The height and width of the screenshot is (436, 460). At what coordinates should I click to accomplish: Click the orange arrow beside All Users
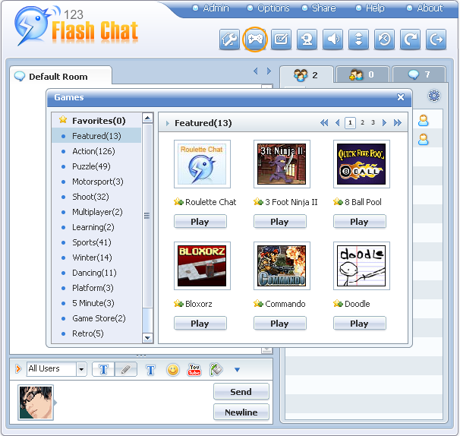[18, 368]
